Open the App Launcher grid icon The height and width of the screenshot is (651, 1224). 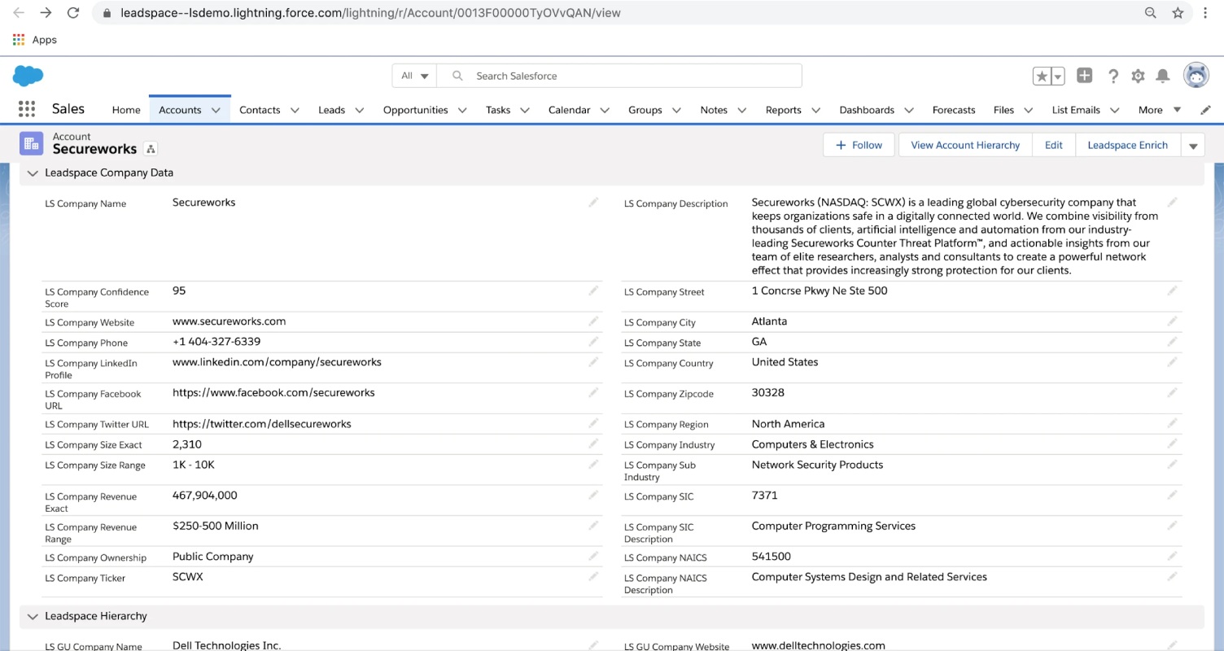[x=27, y=109]
